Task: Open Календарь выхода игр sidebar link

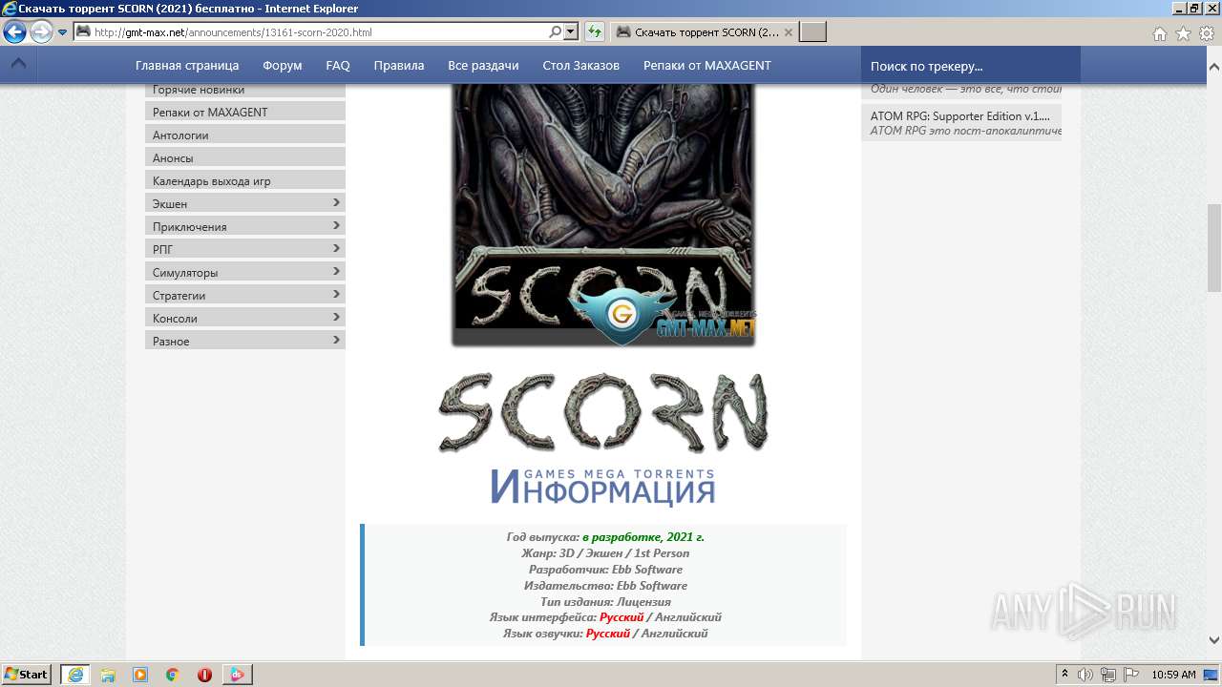Action: point(244,180)
